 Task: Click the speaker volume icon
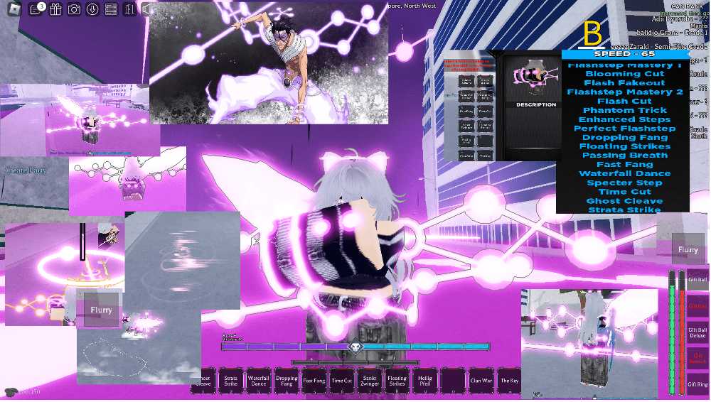coord(146,9)
